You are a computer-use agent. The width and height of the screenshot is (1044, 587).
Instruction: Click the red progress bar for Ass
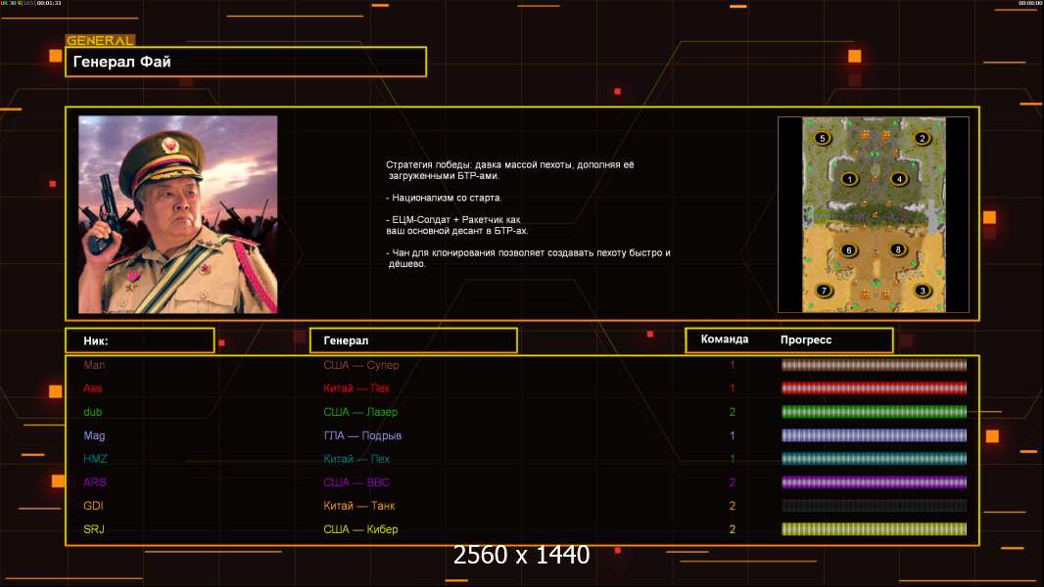874,388
